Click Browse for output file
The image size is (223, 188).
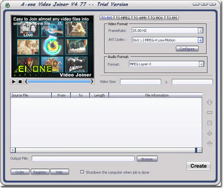tap(147, 159)
